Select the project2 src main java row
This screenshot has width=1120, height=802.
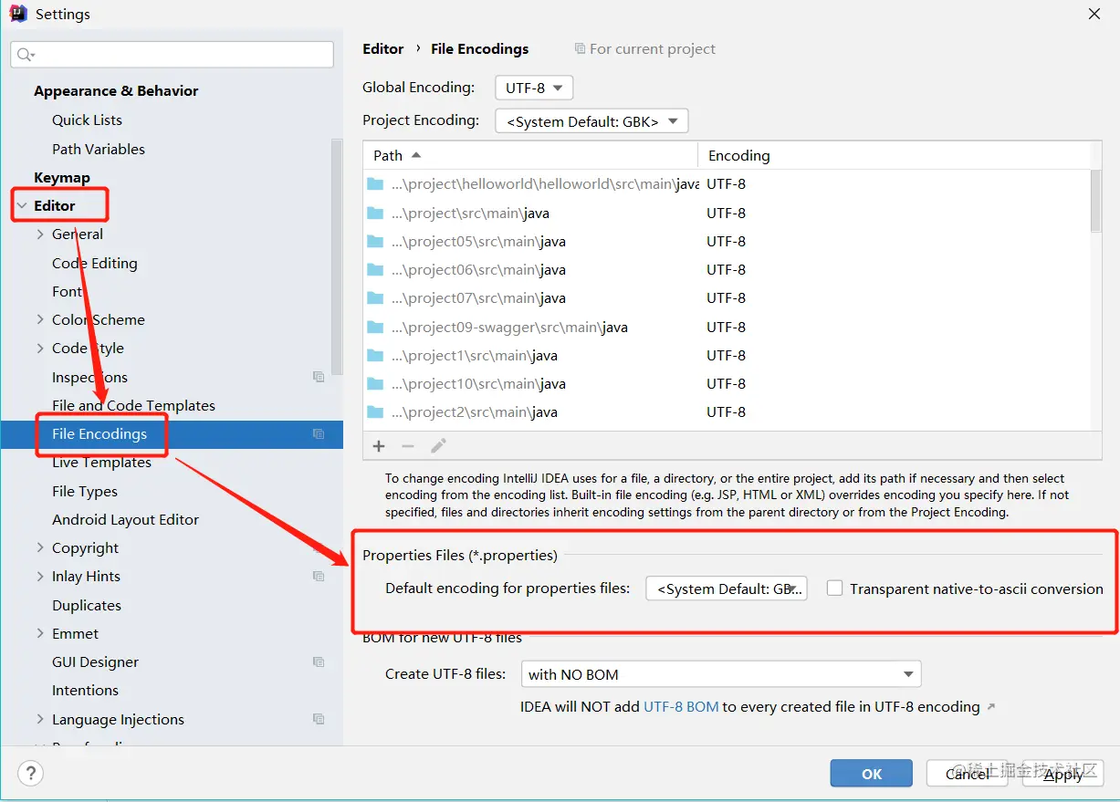click(727, 412)
